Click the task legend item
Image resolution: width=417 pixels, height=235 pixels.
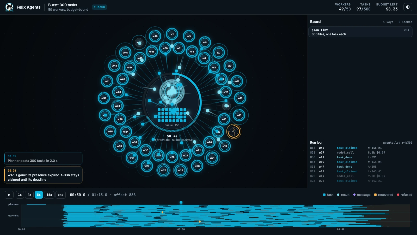328,195
